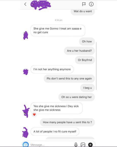This screenshot has width=117, height=147.
Task: Tap the black plus icon
Action: [x=90, y=145]
